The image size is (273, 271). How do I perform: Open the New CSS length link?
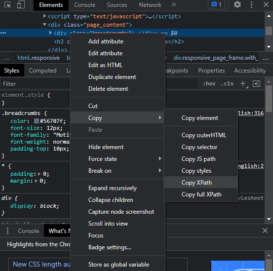click(41, 264)
